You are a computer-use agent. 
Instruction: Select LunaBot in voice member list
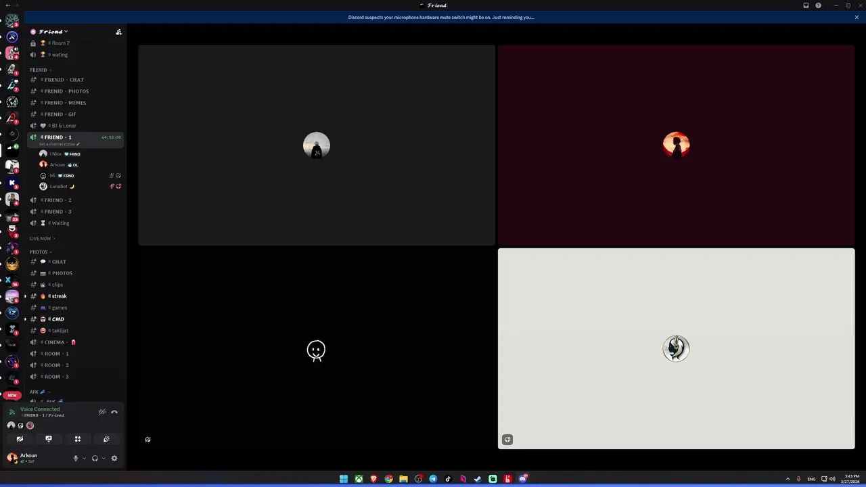(x=80, y=187)
